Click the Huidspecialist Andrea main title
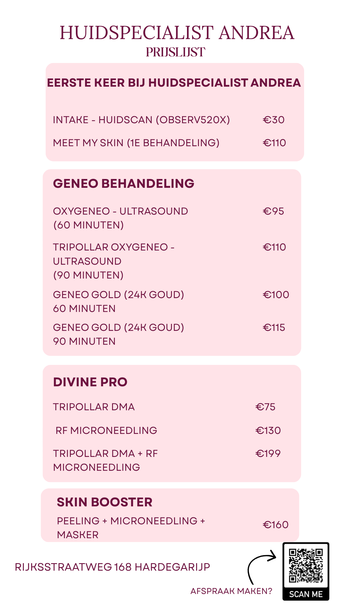The width and height of the screenshot is (340, 605). pos(177,33)
